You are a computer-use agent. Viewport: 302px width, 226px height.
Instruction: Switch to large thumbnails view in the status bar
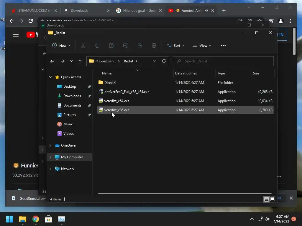(273, 199)
